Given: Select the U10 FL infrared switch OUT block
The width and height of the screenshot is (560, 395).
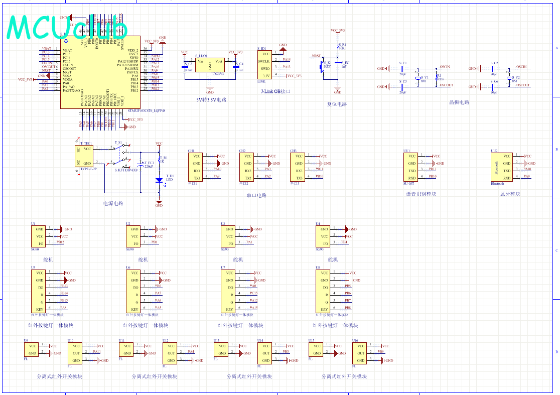Looking at the screenshot, I should [x=75, y=353].
